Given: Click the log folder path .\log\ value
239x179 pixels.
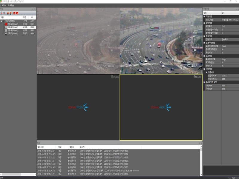Looking at the screenshot, I should [230, 59].
